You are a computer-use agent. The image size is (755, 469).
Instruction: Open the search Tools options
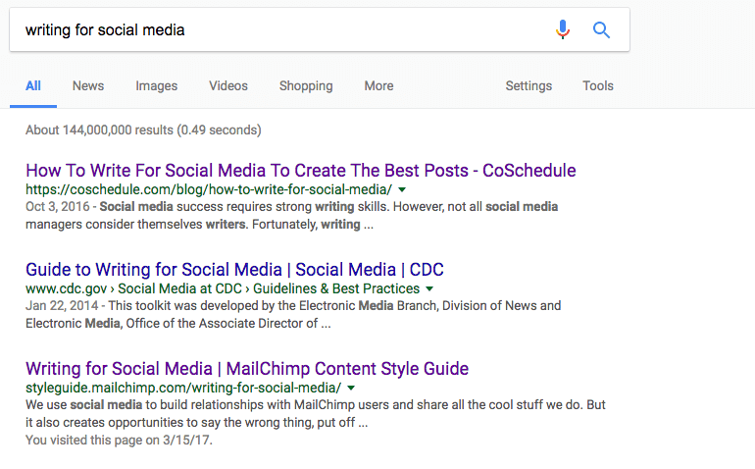[598, 85]
